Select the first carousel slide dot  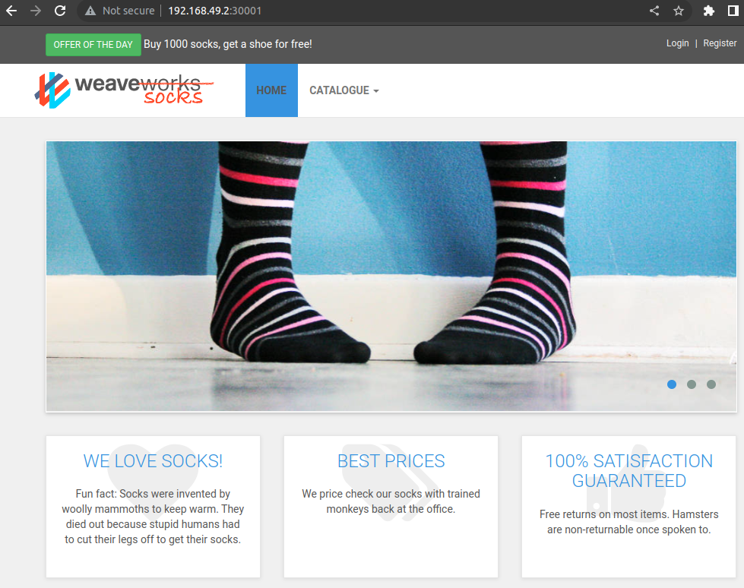click(x=671, y=384)
